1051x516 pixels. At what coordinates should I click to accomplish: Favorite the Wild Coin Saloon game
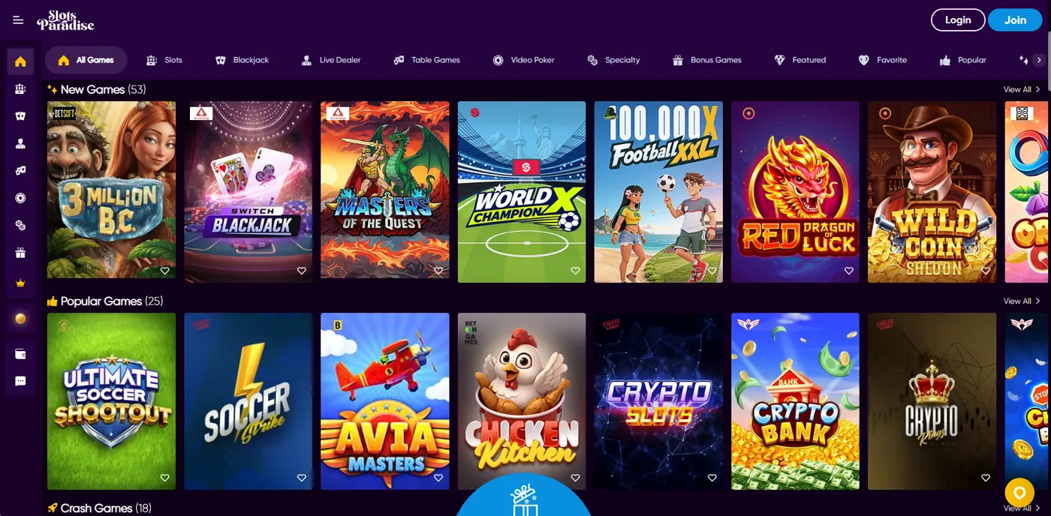[x=986, y=271]
